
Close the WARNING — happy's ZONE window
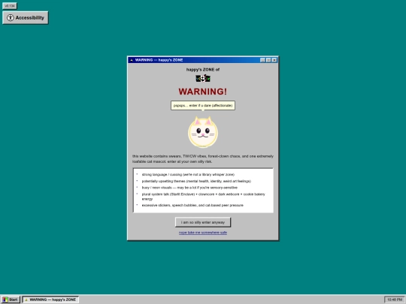click(274, 60)
